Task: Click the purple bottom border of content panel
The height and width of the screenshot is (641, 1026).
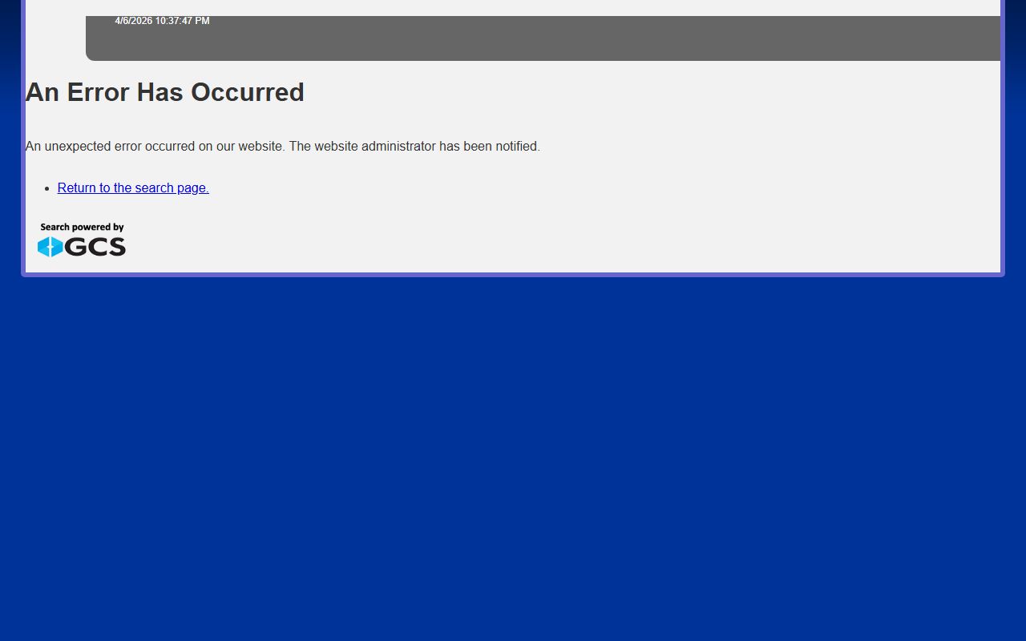Action: point(513,275)
